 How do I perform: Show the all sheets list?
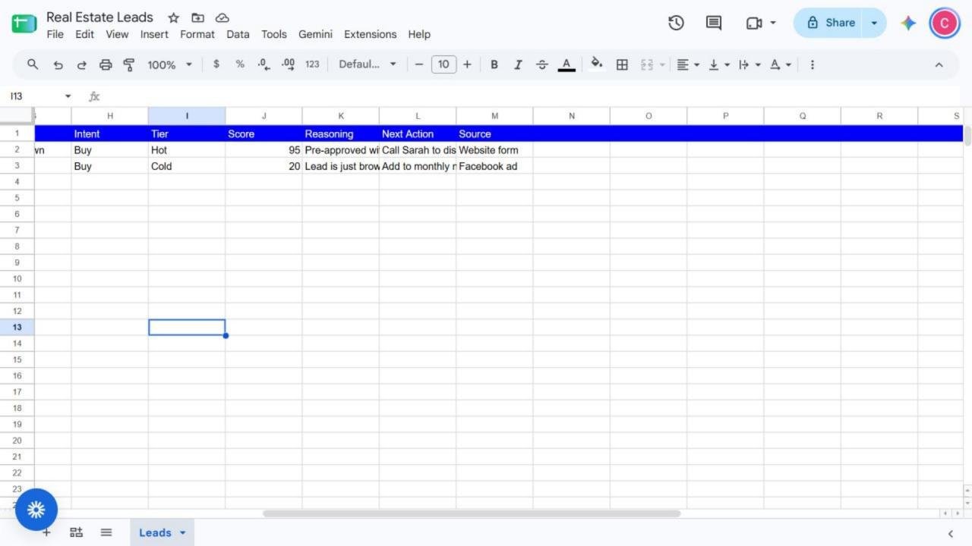(x=106, y=532)
